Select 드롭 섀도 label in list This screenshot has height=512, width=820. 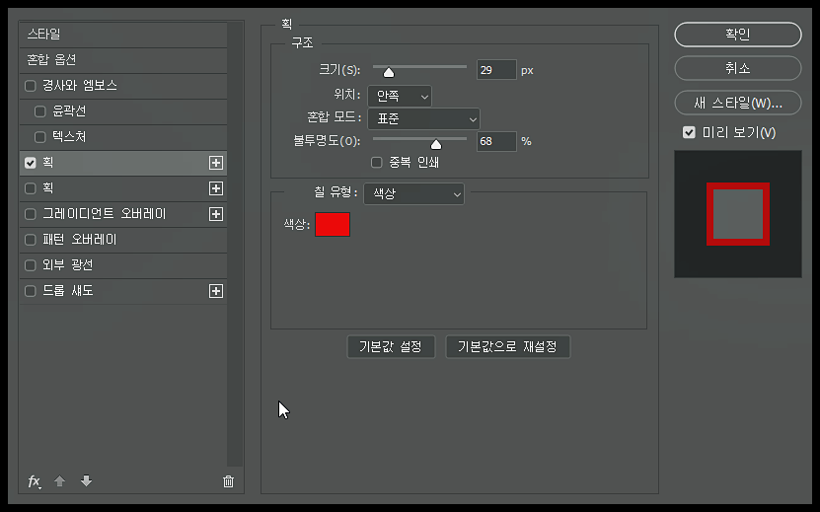pyautogui.click(x=67, y=290)
